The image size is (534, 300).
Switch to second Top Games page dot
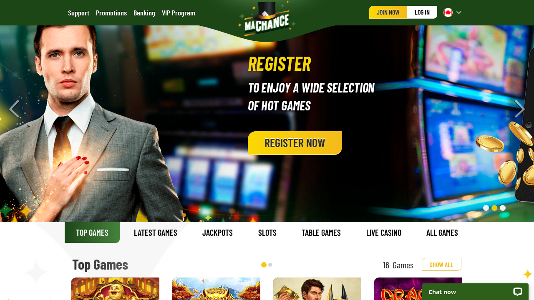[x=270, y=265]
